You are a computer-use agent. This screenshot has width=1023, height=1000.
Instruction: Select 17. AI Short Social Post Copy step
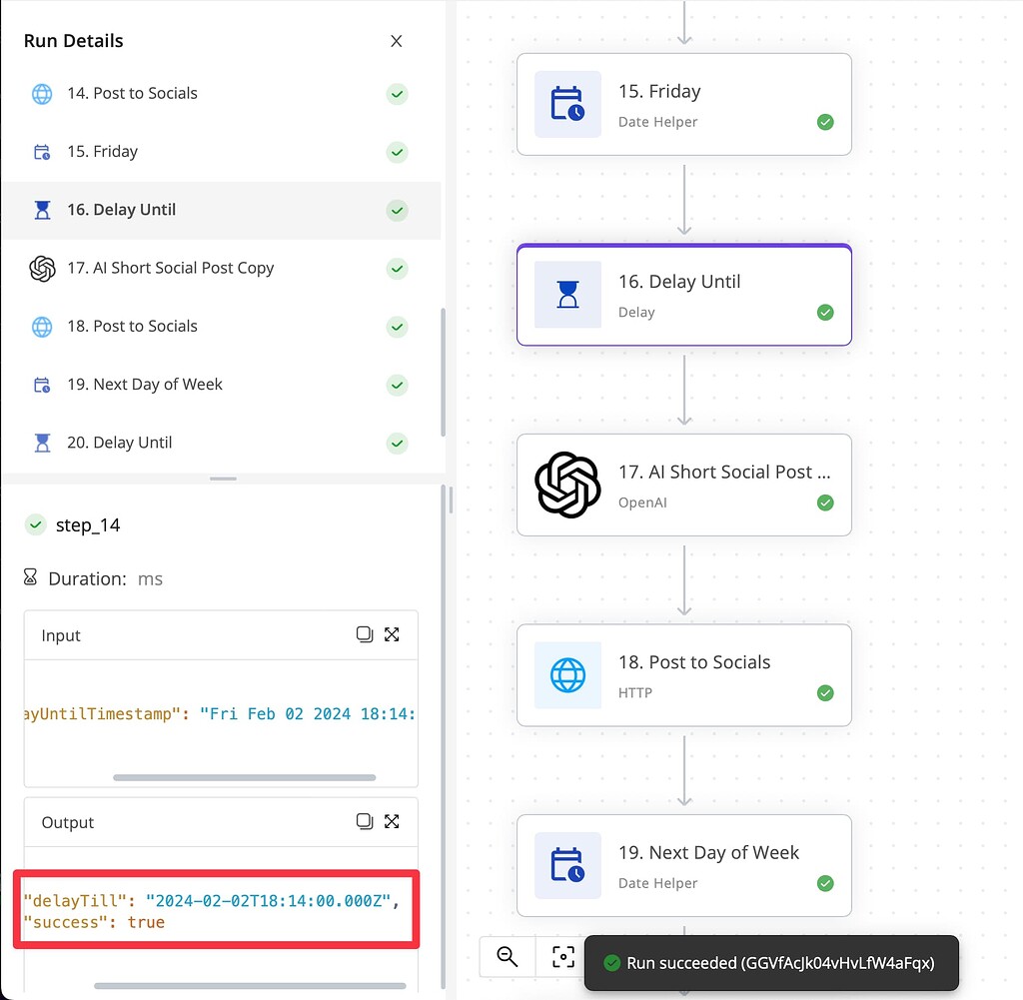[170, 268]
